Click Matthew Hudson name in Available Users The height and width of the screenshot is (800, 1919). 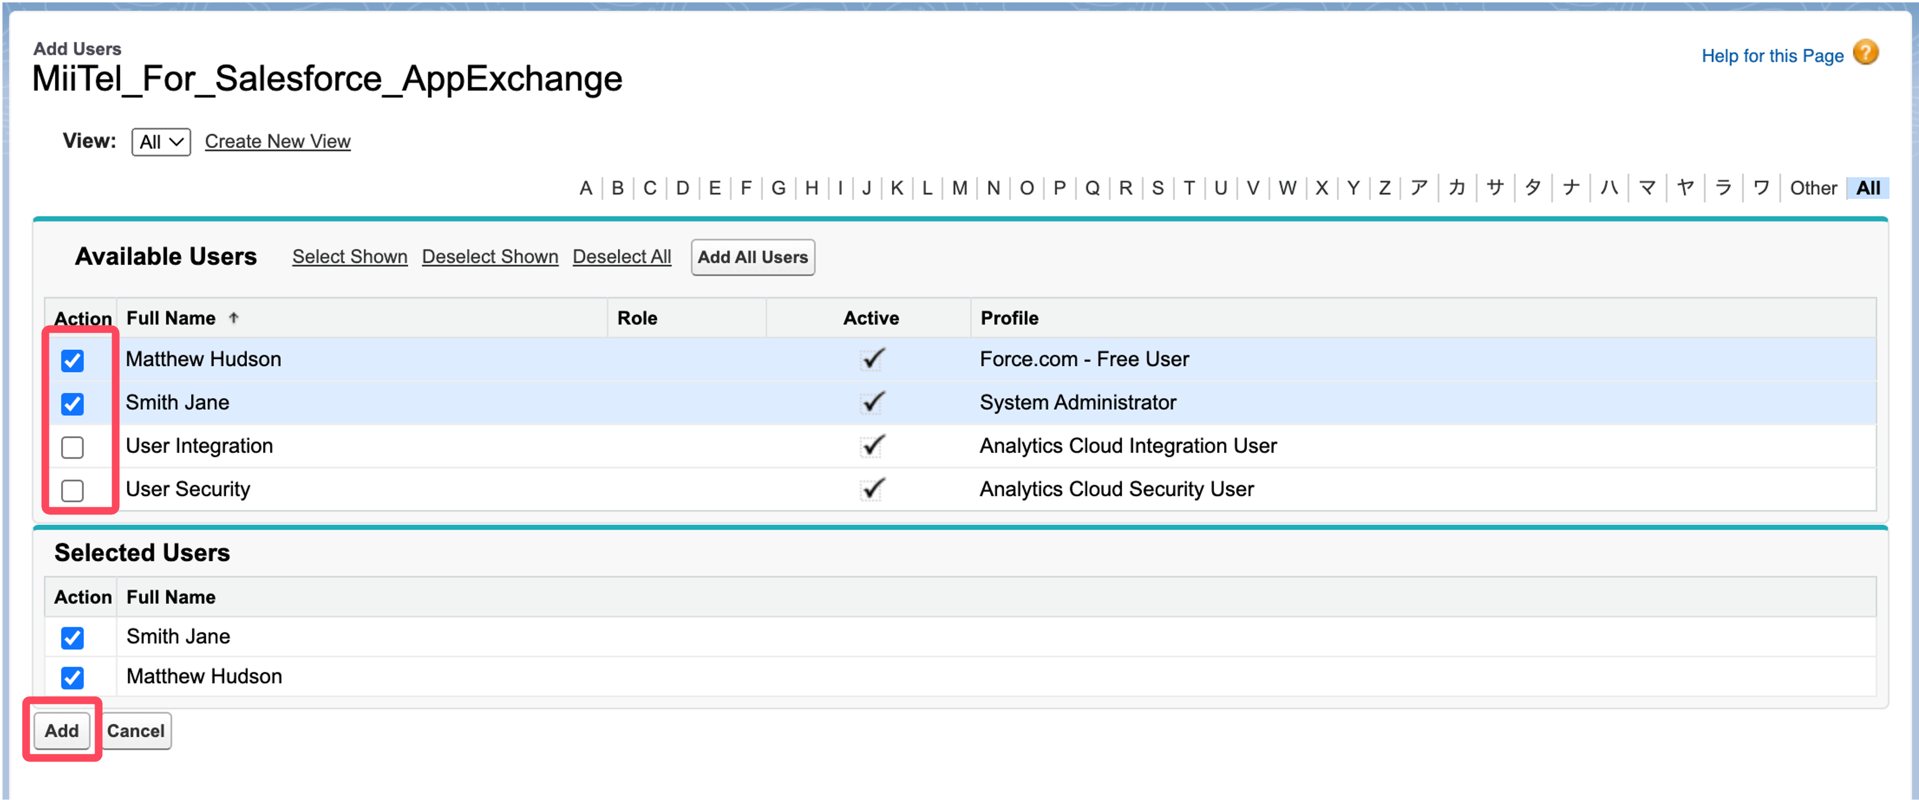pos(203,359)
